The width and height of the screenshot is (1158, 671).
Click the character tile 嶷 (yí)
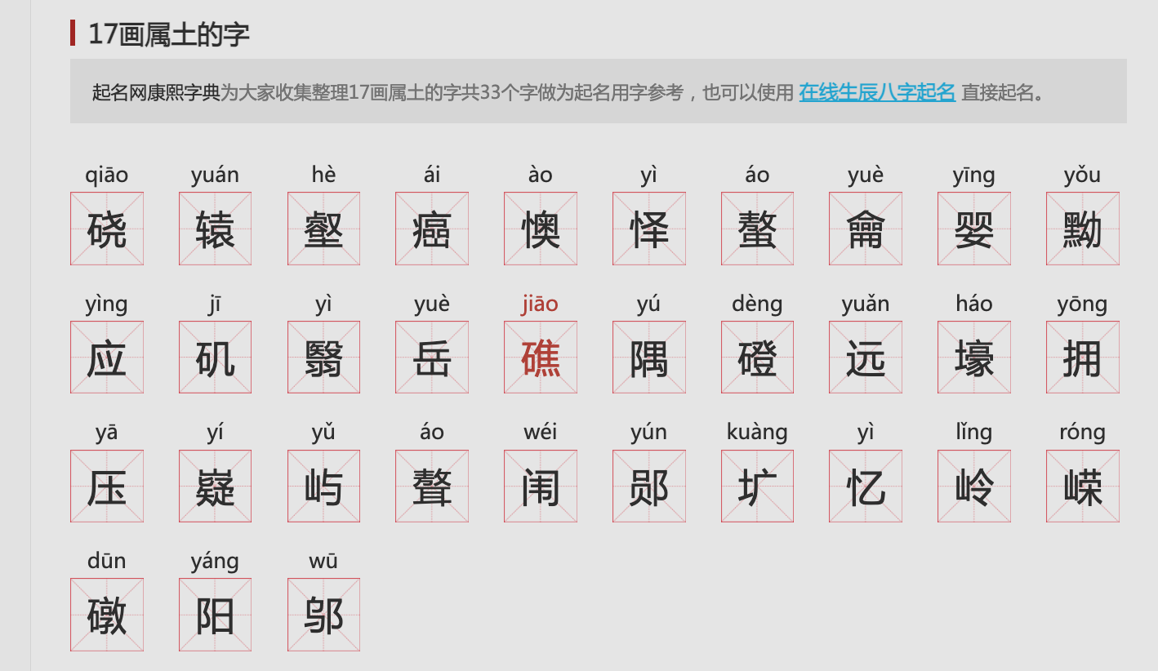215,487
